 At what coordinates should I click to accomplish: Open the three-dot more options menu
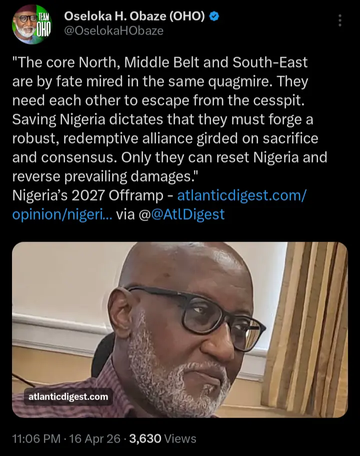339,20
